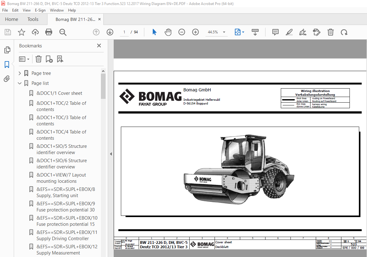Open bookmark &DOC1+TOC/4 Table of contents

(61, 135)
